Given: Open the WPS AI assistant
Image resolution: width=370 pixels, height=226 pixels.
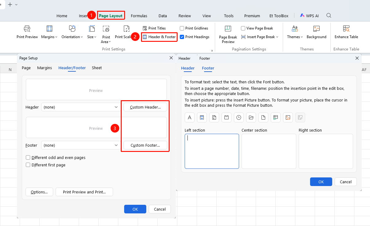Looking at the screenshot, I should (310, 16).
